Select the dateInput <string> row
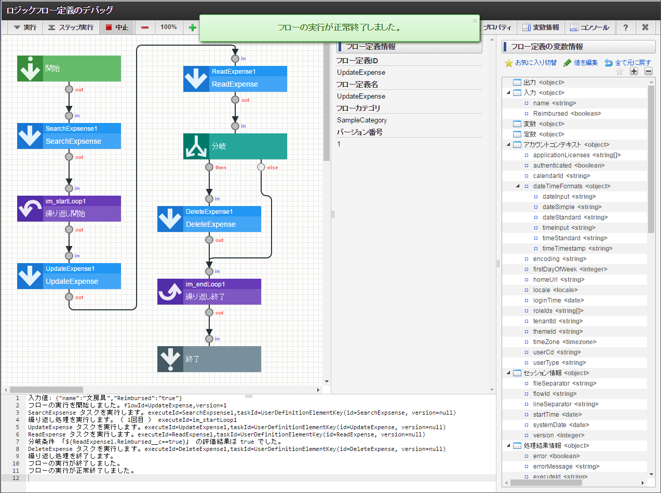 (575, 197)
